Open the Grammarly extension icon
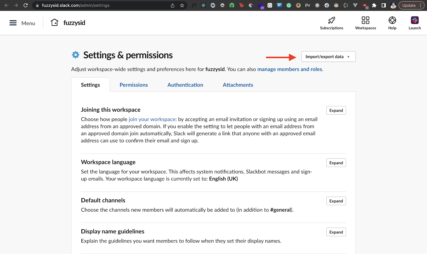Screen dimensions: 427x254 coord(289,5)
